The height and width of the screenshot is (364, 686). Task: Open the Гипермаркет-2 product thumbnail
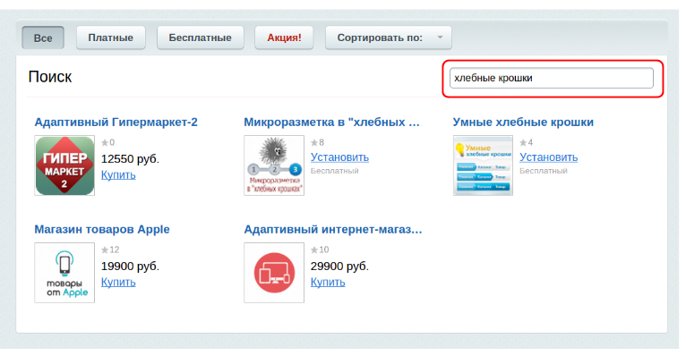64,165
